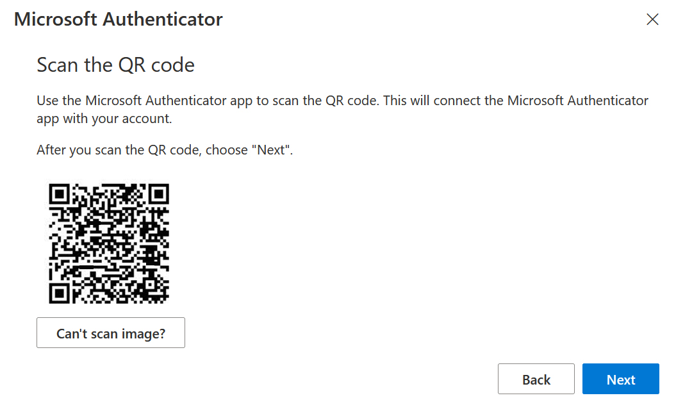Viewport: 676px width, 407px height.
Task: Select the QR code image
Action: pyautogui.click(x=109, y=244)
